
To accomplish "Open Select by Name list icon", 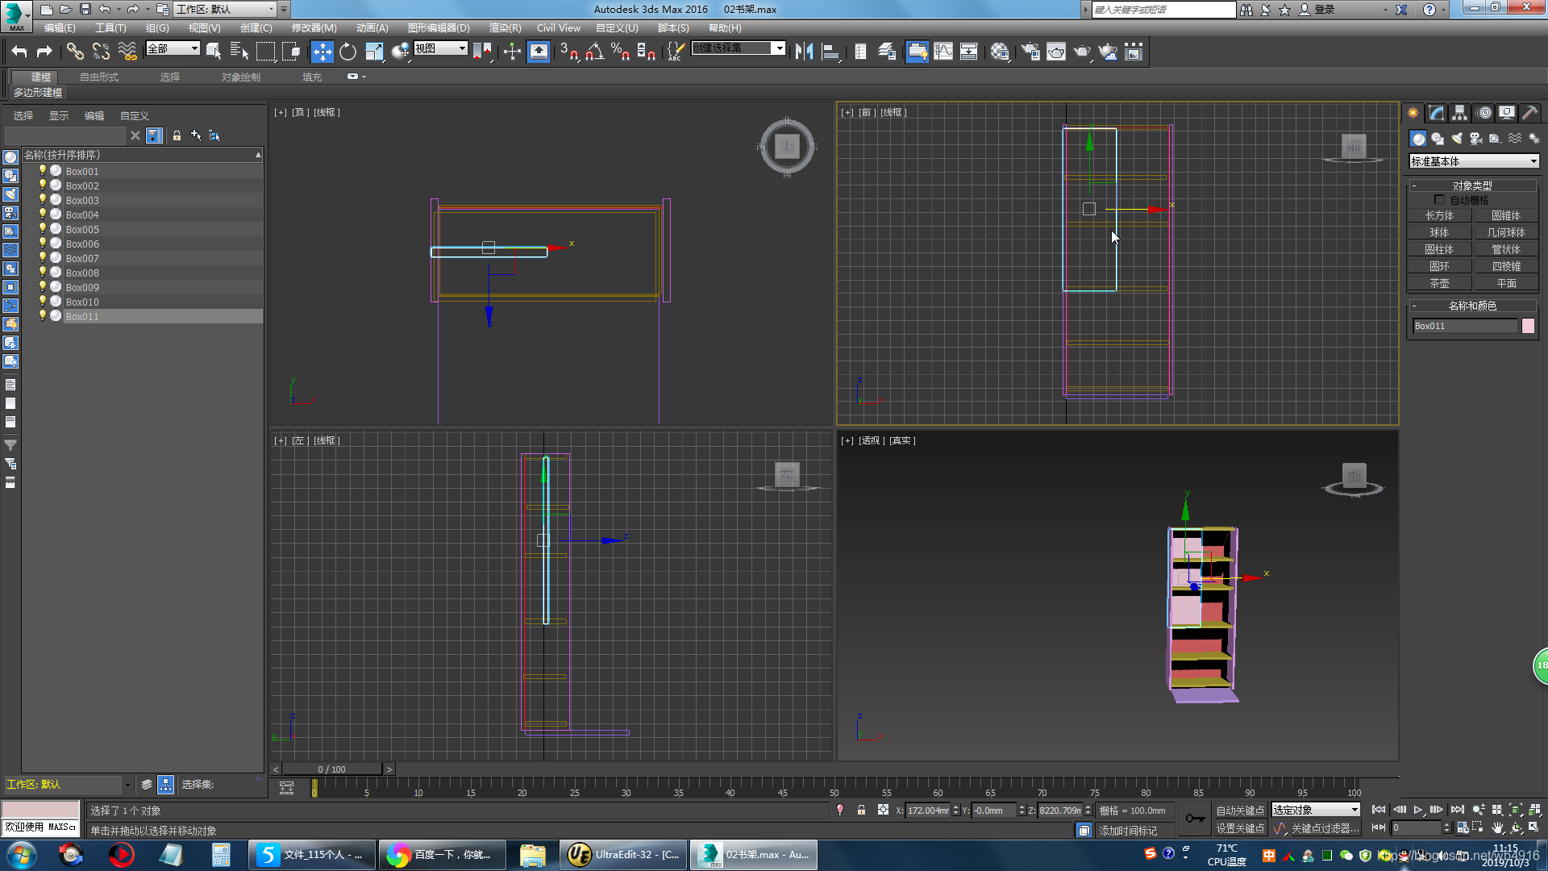I will [239, 52].
